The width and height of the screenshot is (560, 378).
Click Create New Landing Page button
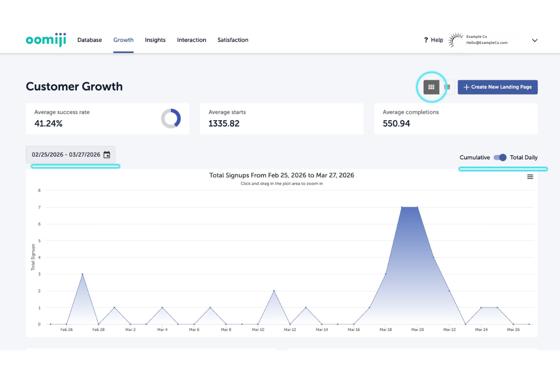coord(497,87)
